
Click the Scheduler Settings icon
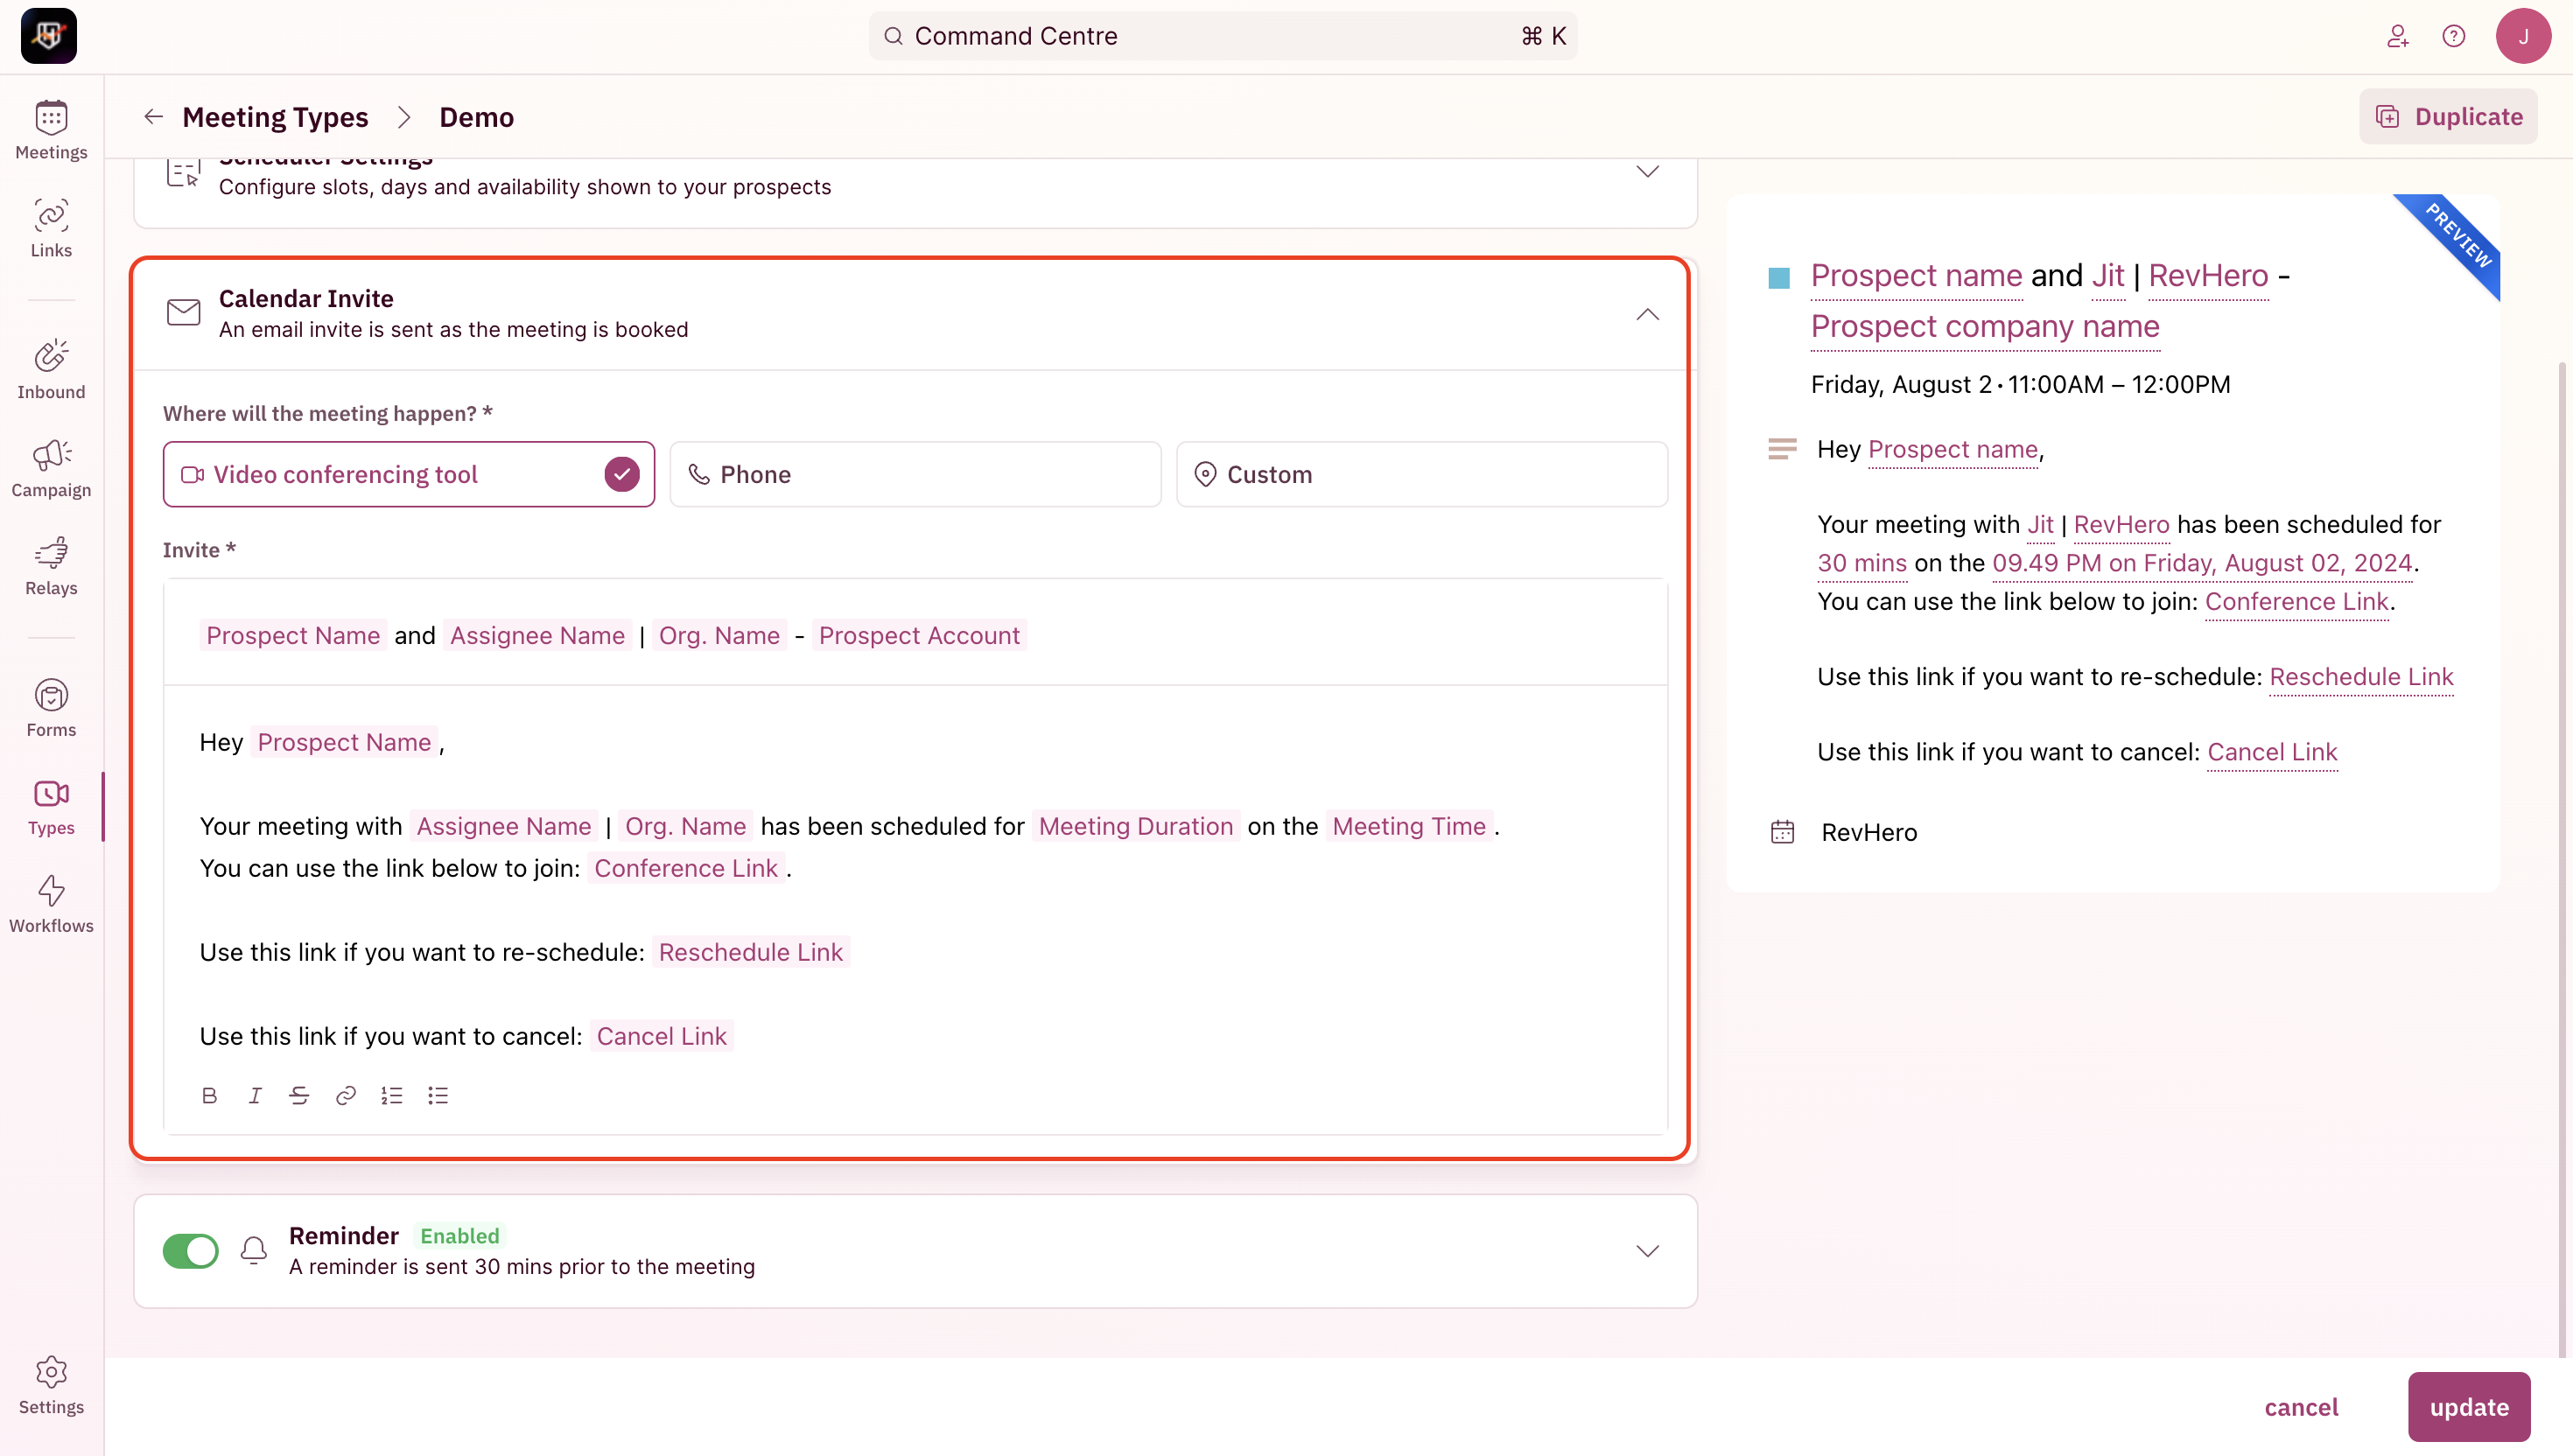tap(183, 172)
